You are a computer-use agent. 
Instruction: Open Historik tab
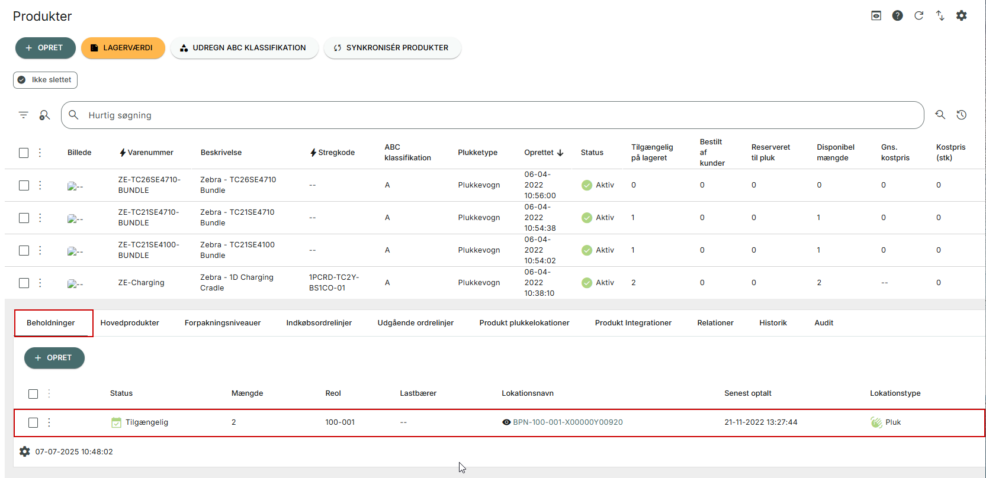click(x=773, y=323)
